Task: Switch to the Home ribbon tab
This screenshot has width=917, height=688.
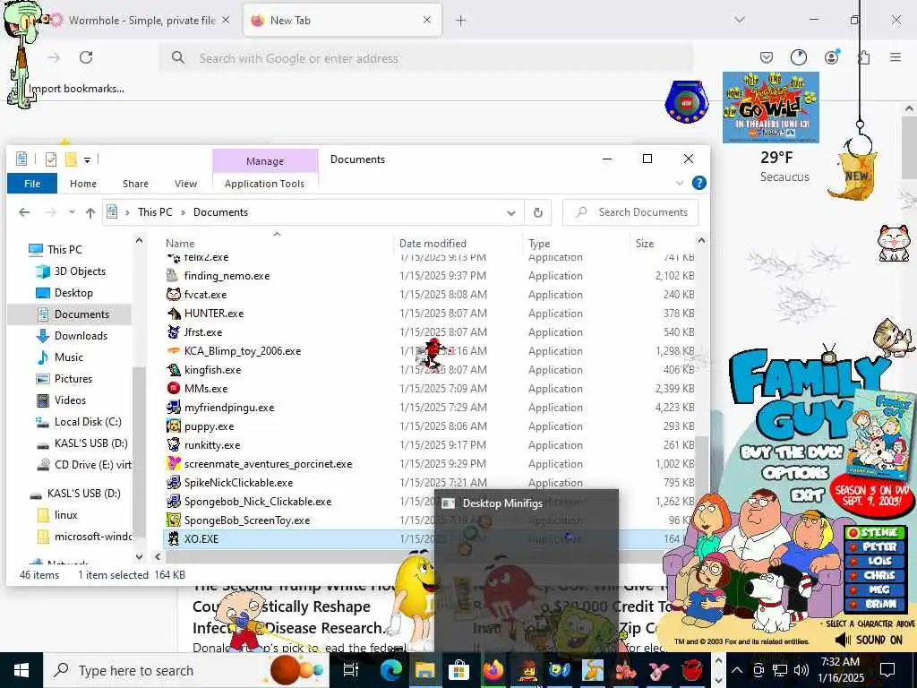Action: (83, 183)
